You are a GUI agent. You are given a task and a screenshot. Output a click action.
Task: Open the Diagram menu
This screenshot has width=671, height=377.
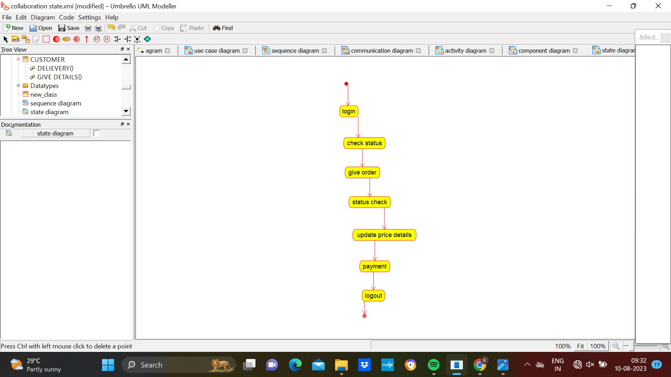[43, 17]
